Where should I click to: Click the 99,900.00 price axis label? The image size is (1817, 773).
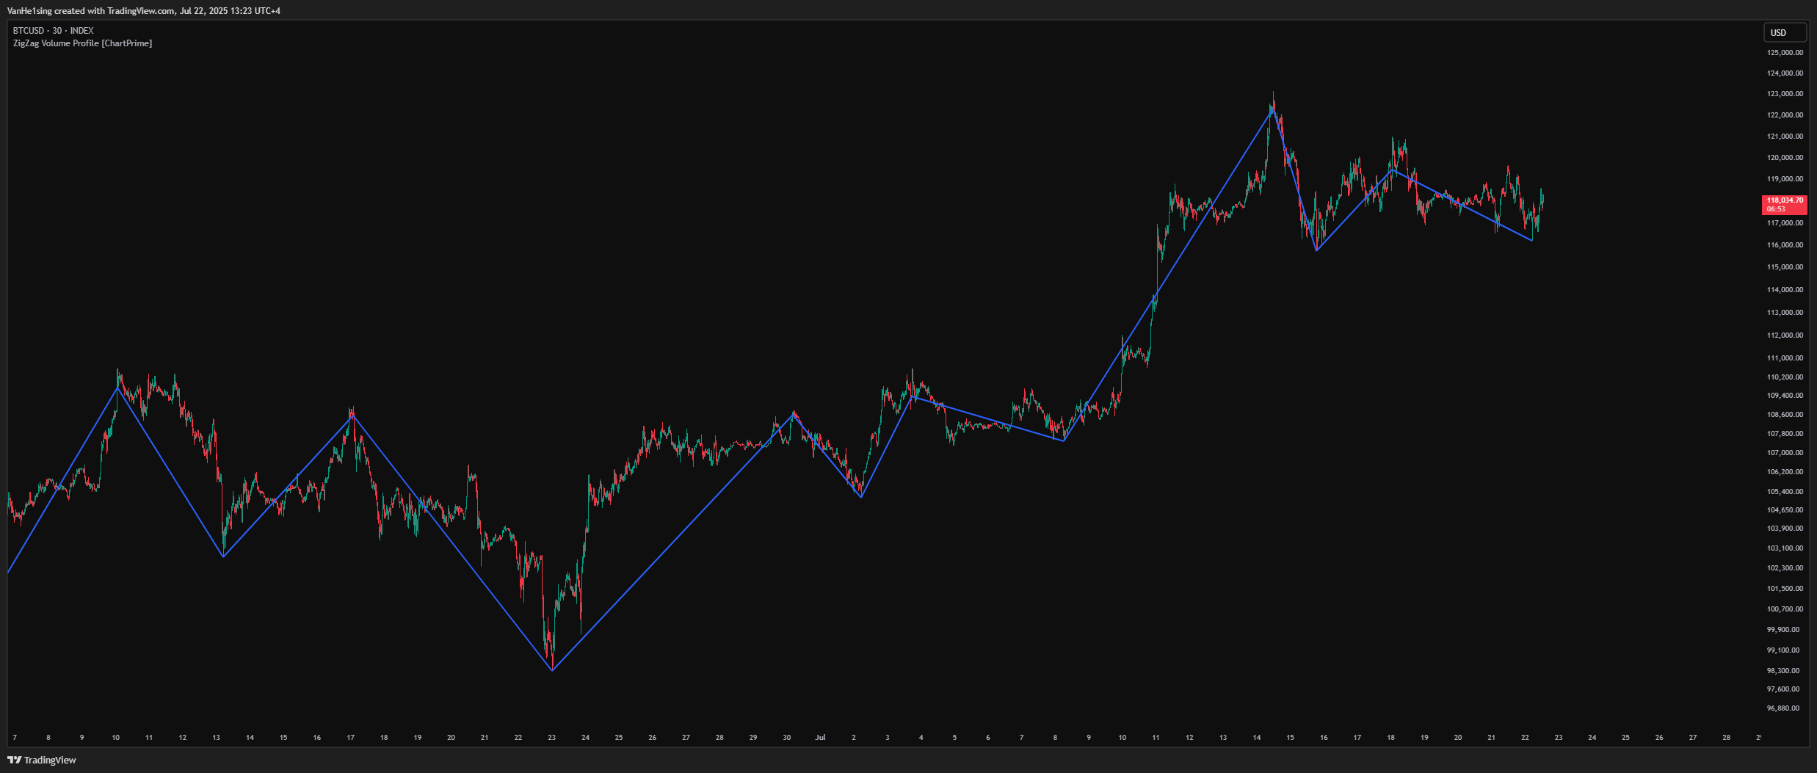[x=1783, y=630]
